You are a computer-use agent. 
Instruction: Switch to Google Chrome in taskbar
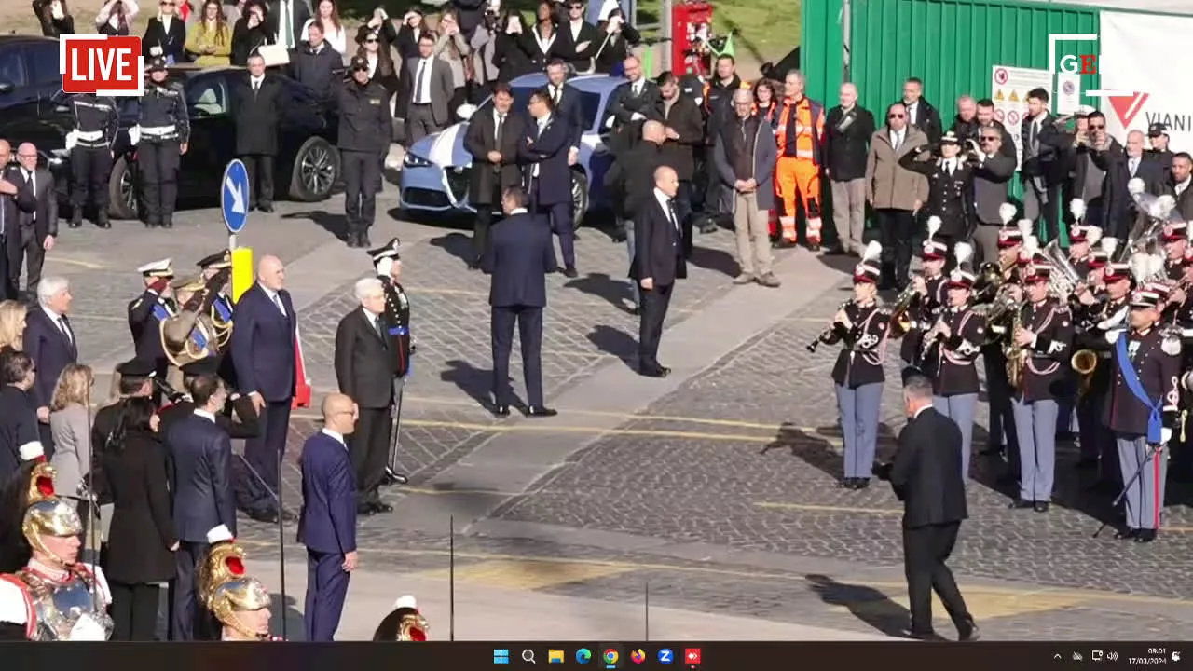[610, 656]
